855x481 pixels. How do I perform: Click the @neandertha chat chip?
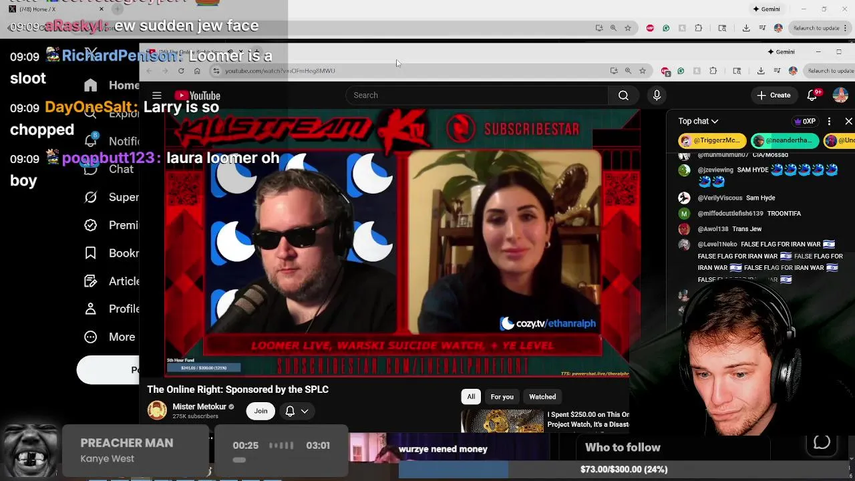[785, 141]
